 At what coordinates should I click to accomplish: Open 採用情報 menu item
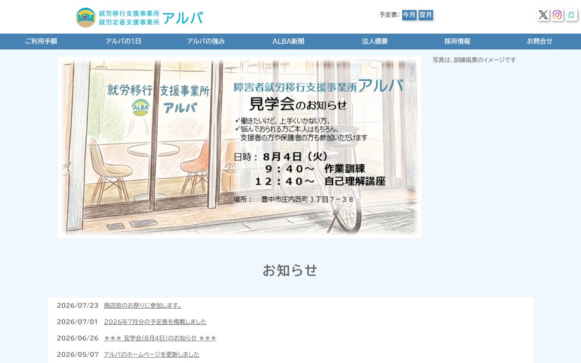click(458, 41)
